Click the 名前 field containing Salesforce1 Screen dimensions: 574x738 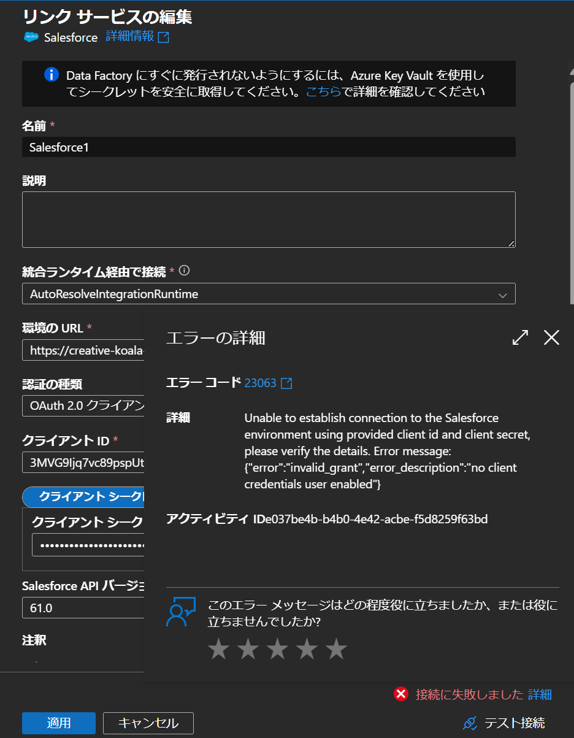[x=269, y=147]
